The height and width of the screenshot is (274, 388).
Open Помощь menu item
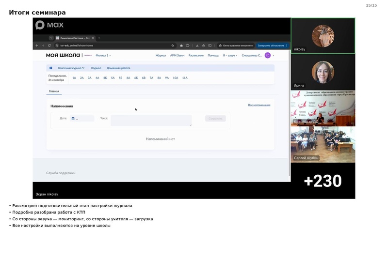(x=213, y=55)
